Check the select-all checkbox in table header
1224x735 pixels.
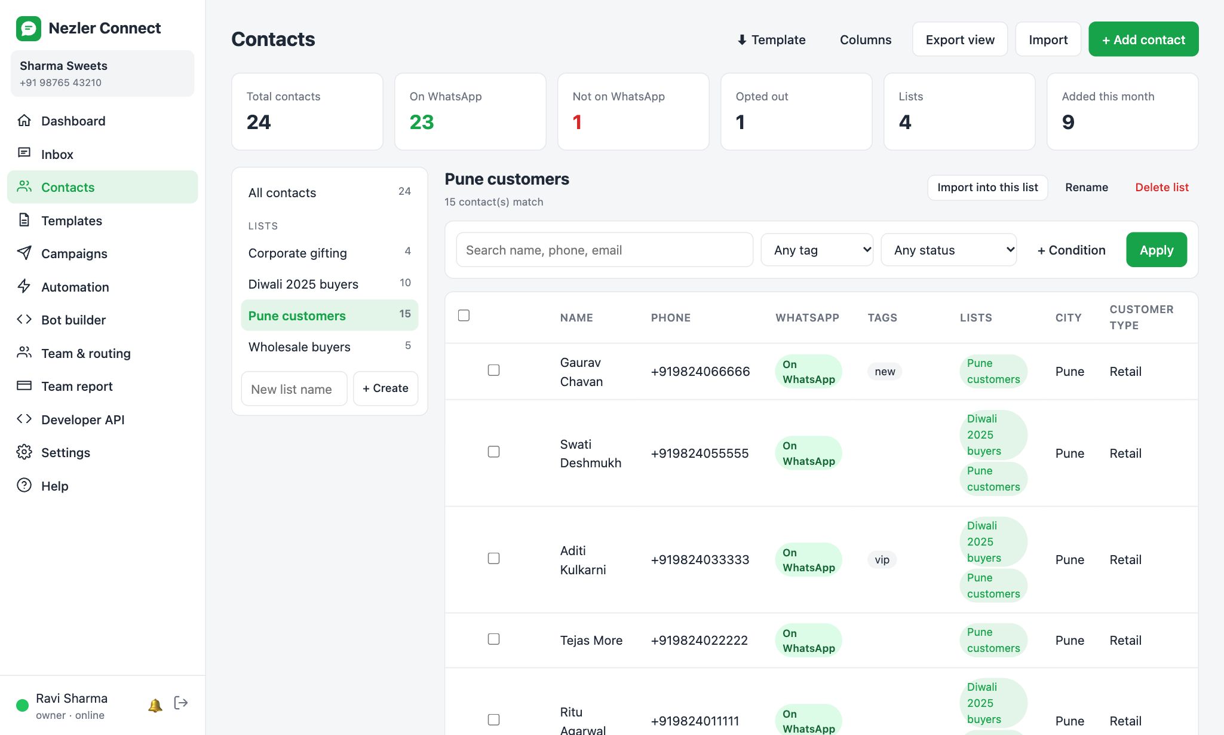[x=464, y=316]
